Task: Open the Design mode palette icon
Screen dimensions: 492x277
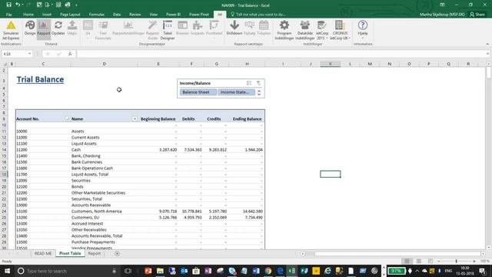Action: pyautogui.click(x=30, y=25)
